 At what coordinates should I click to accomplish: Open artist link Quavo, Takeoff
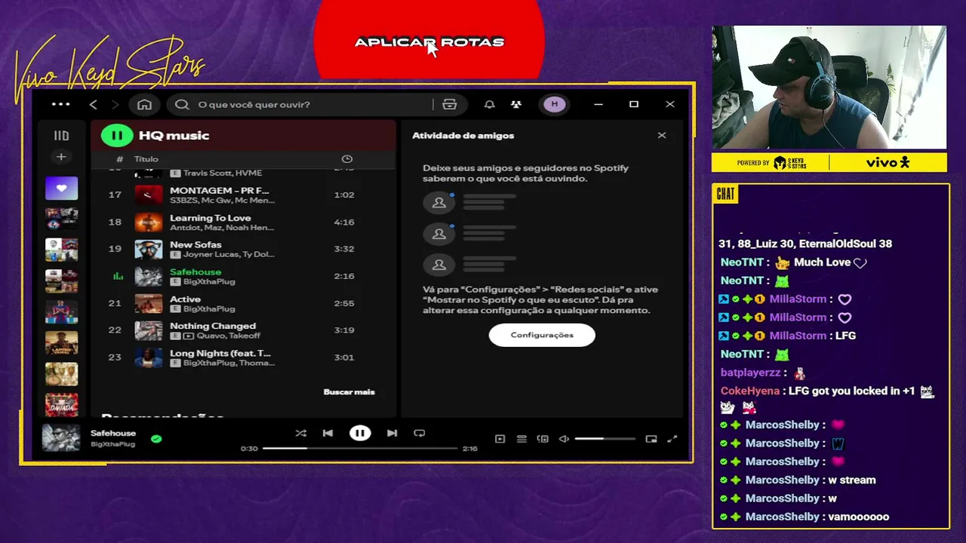tap(228, 336)
